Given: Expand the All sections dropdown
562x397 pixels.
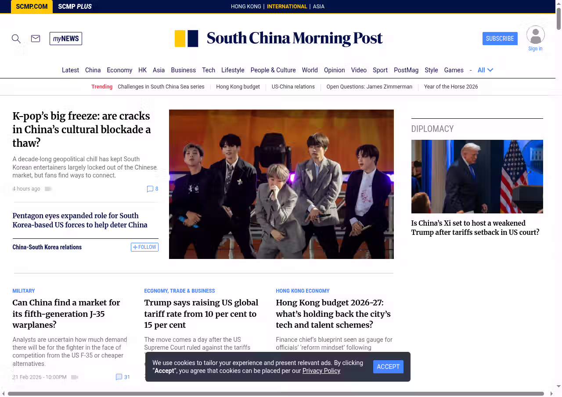Looking at the screenshot, I should click(486, 70).
